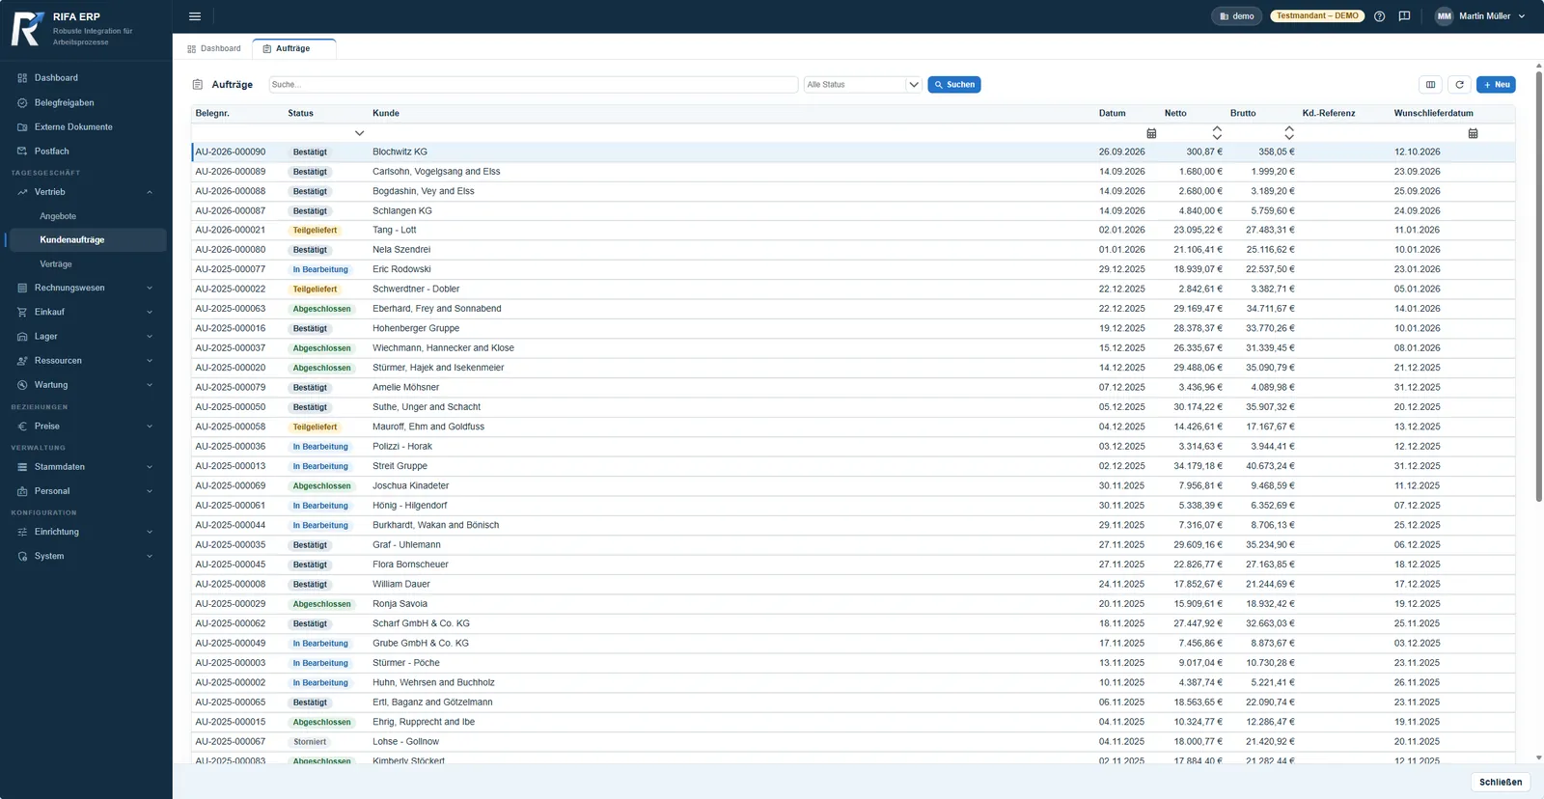Expand the Stammdaten menu chevron
The image size is (1544, 799).
(x=150, y=467)
